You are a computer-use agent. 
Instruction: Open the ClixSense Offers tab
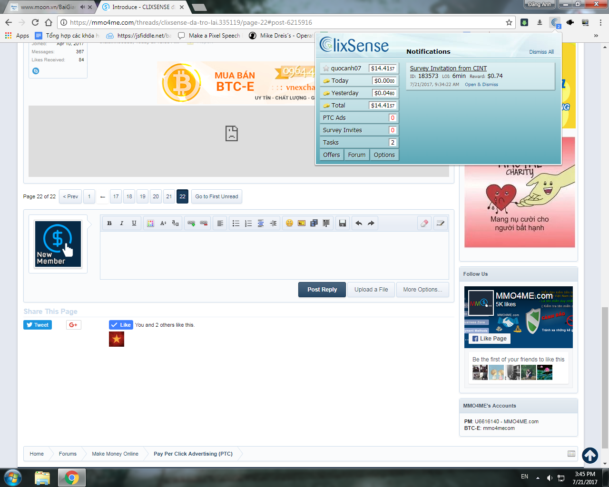(x=332, y=155)
